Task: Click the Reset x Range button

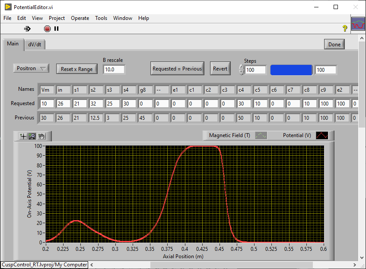Action: tap(76, 69)
